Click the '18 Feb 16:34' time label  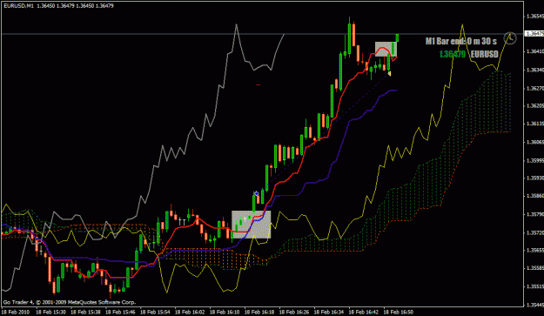pyautogui.click(x=329, y=312)
